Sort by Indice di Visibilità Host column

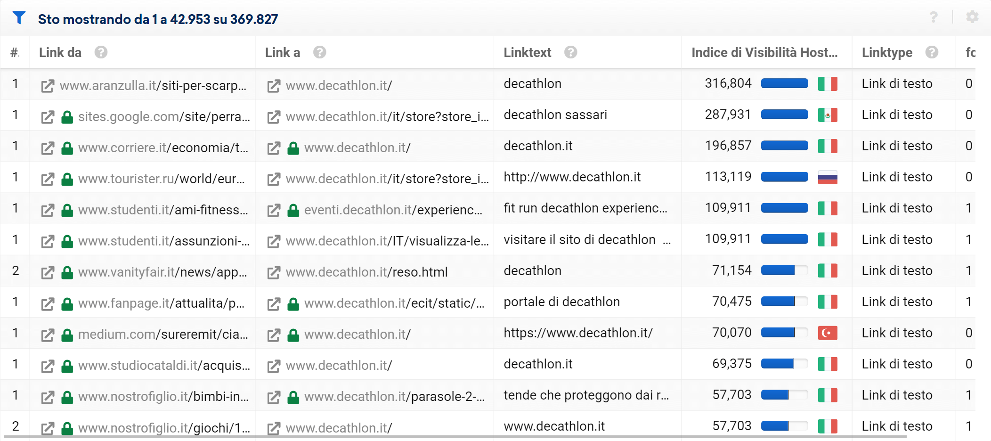click(x=764, y=52)
